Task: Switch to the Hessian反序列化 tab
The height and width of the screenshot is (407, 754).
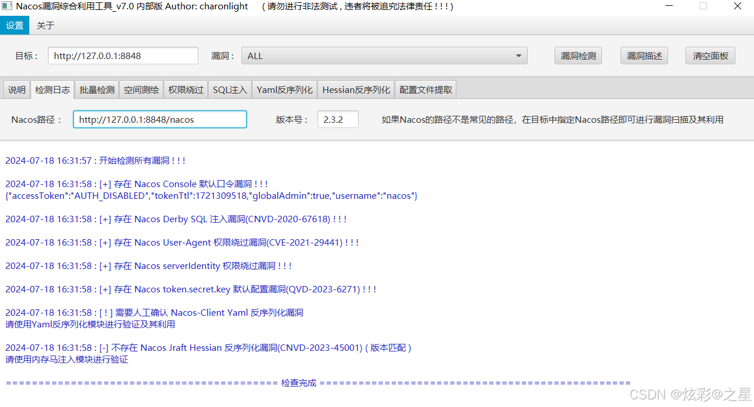Action: [356, 90]
